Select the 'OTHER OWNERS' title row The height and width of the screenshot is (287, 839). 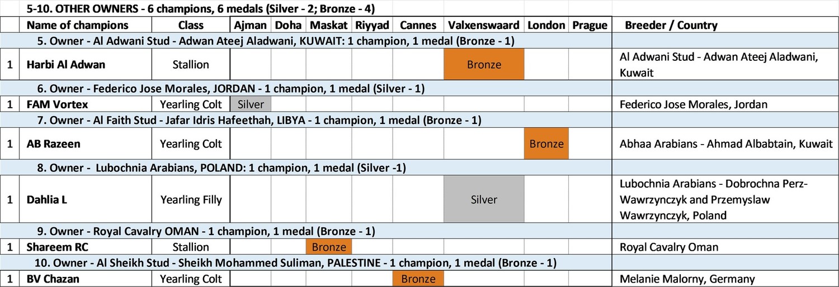200,8
